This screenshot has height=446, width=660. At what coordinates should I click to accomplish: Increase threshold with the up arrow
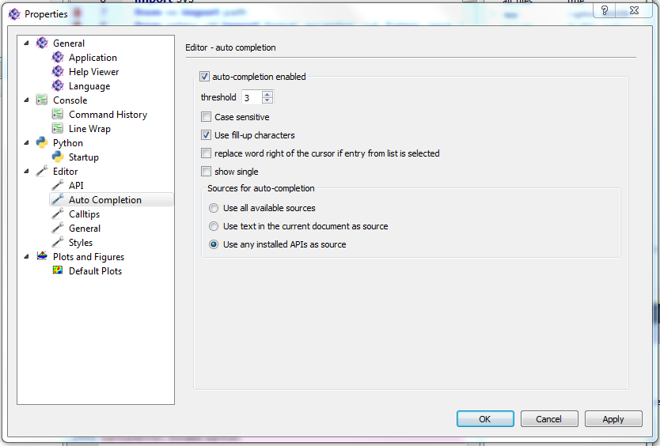tap(267, 94)
